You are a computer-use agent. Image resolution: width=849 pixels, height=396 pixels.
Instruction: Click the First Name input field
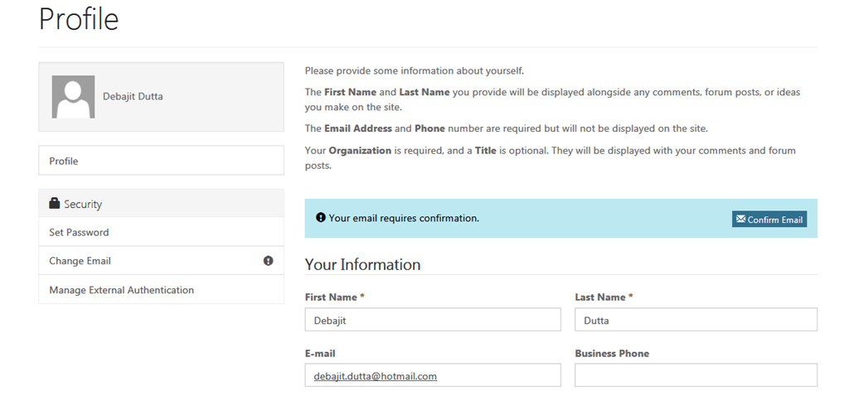pos(433,320)
